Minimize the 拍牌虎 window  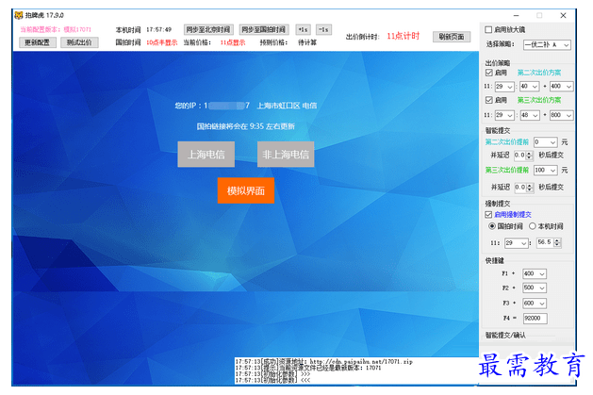pyautogui.click(x=516, y=15)
